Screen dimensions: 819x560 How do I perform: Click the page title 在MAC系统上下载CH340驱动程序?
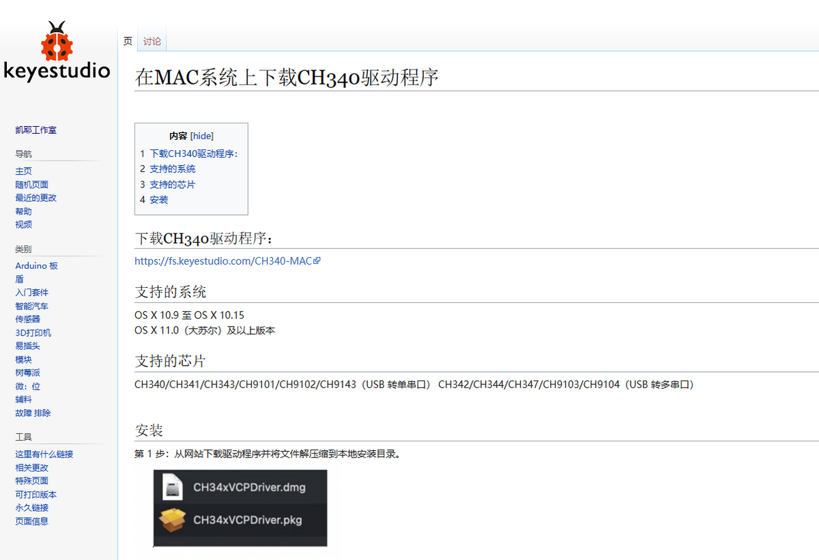tap(287, 78)
